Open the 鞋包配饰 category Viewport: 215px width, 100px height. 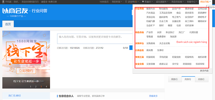[163, 9]
